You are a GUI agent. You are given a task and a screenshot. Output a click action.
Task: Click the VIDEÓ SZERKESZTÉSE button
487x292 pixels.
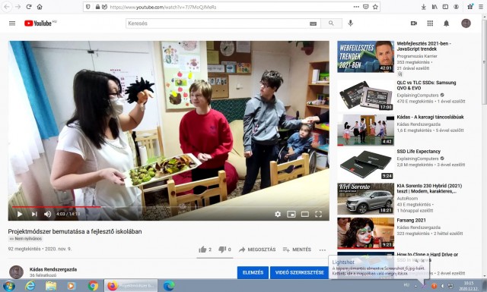[x=299, y=272]
